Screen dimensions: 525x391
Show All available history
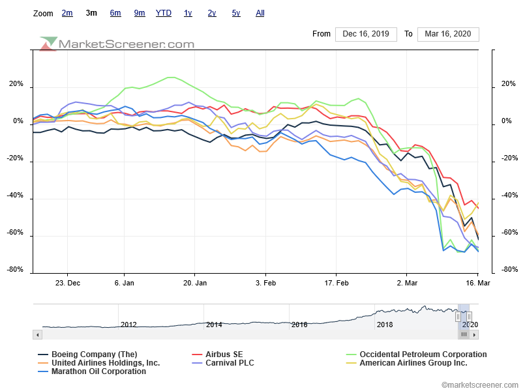[260, 13]
